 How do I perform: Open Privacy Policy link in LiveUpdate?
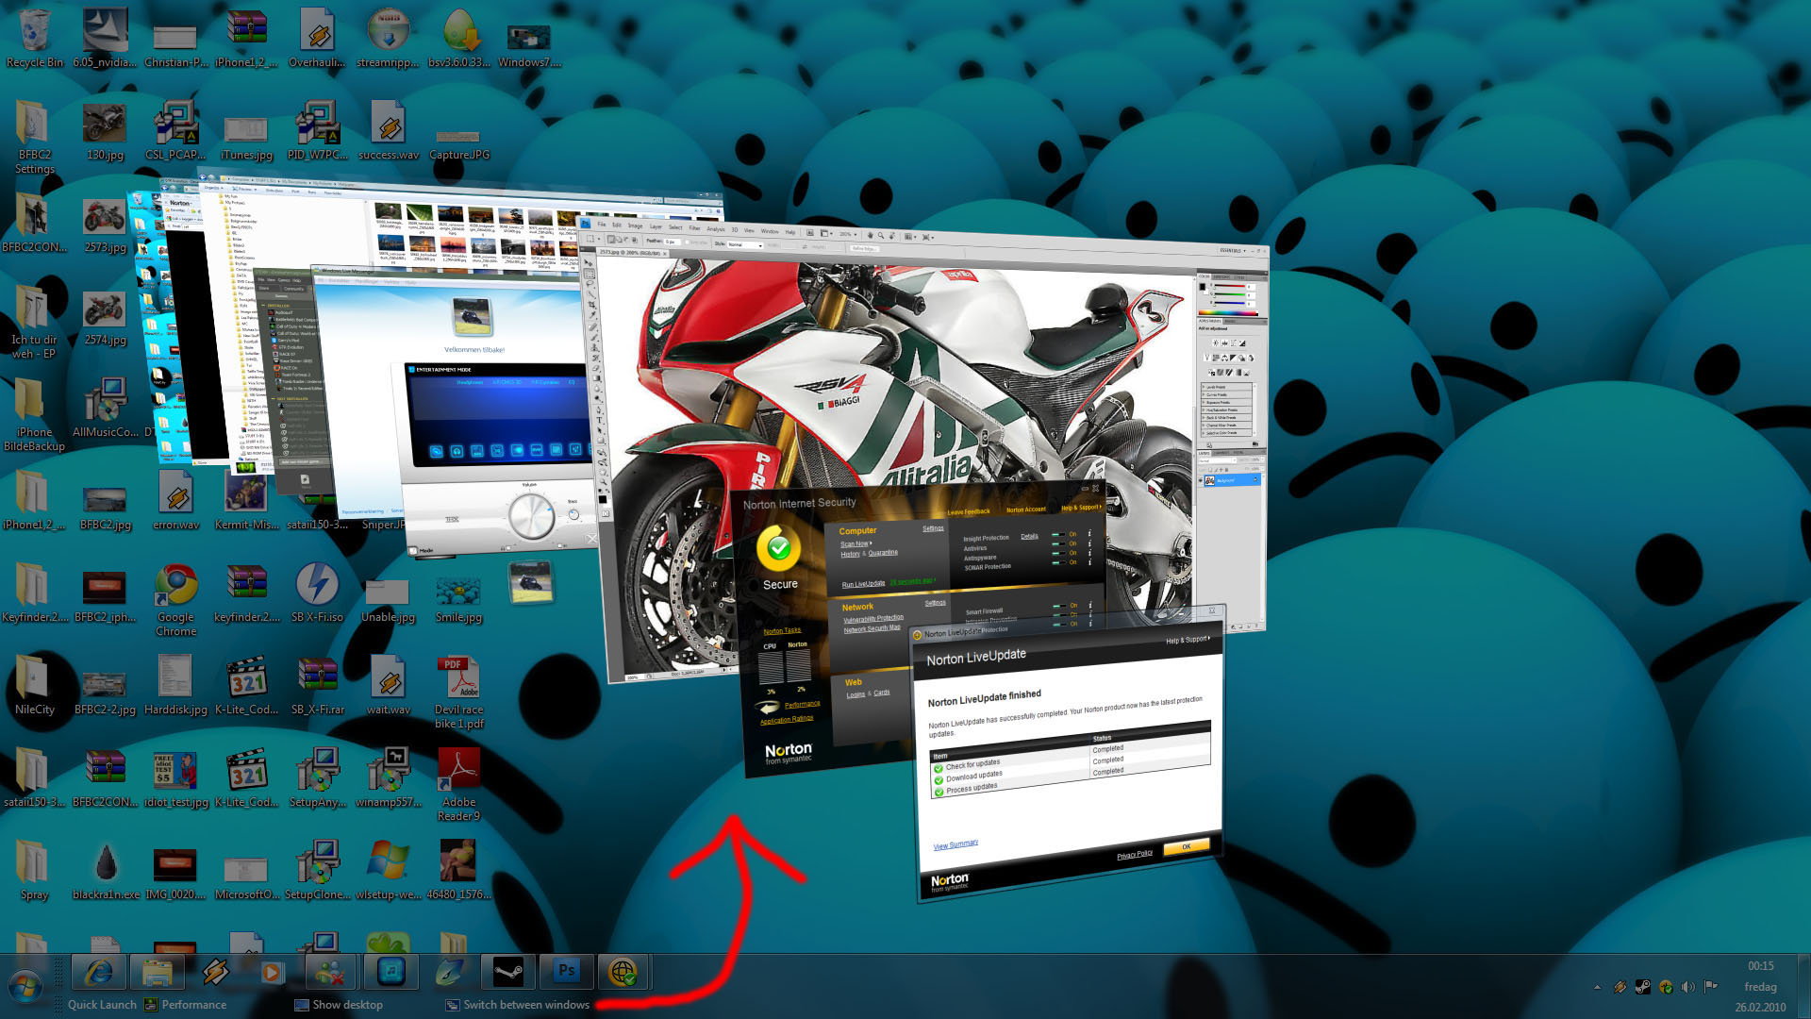(1135, 855)
